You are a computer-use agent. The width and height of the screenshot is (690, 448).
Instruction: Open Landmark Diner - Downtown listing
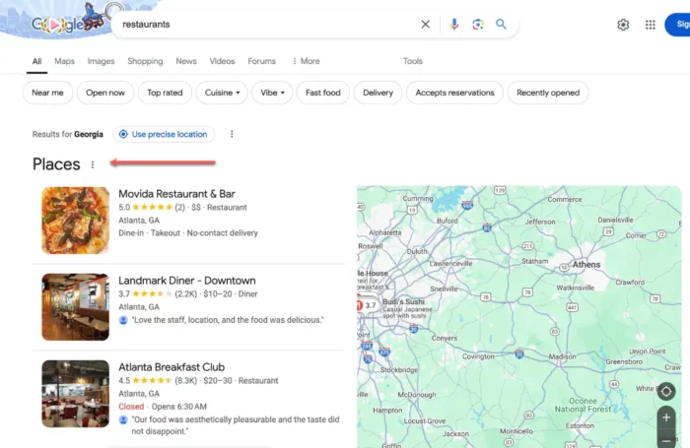pos(187,281)
